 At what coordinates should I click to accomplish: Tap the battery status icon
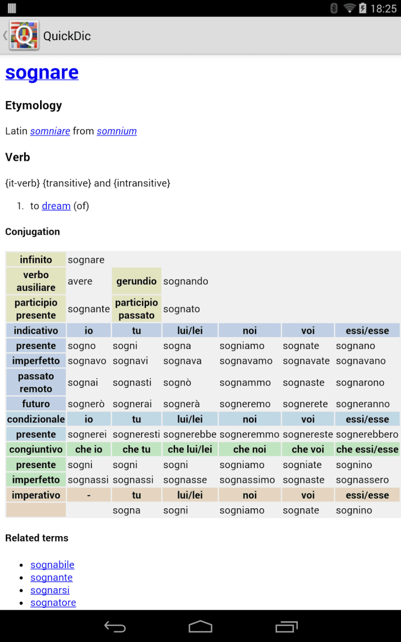click(x=363, y=8)
